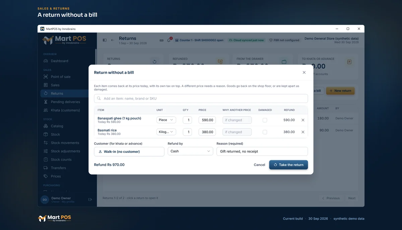This screenshot has height=230, width=402.
Task: Click the Add an item search field
Action: [x=201, y=99]
